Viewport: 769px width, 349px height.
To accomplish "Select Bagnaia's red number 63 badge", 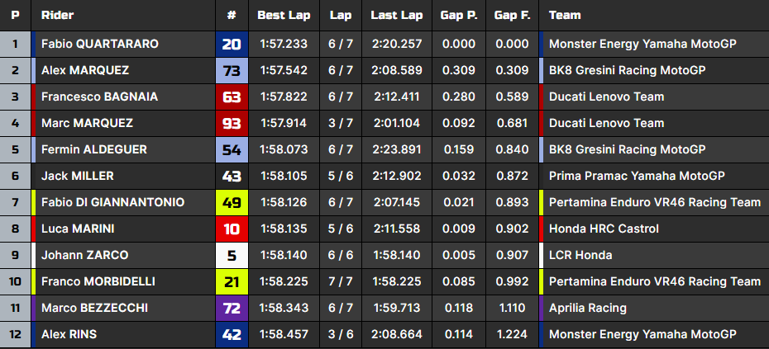I will point(232,97).
